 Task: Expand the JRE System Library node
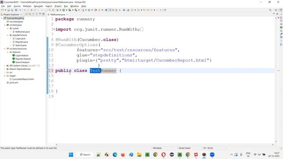pos(5,66)
